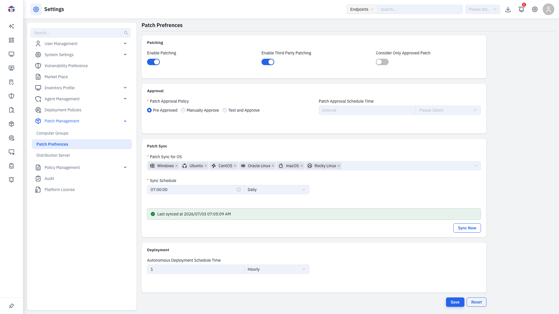Click Sync Now button
The width and height of the screenshot is (559, 314).
click(x=467, y=228)
